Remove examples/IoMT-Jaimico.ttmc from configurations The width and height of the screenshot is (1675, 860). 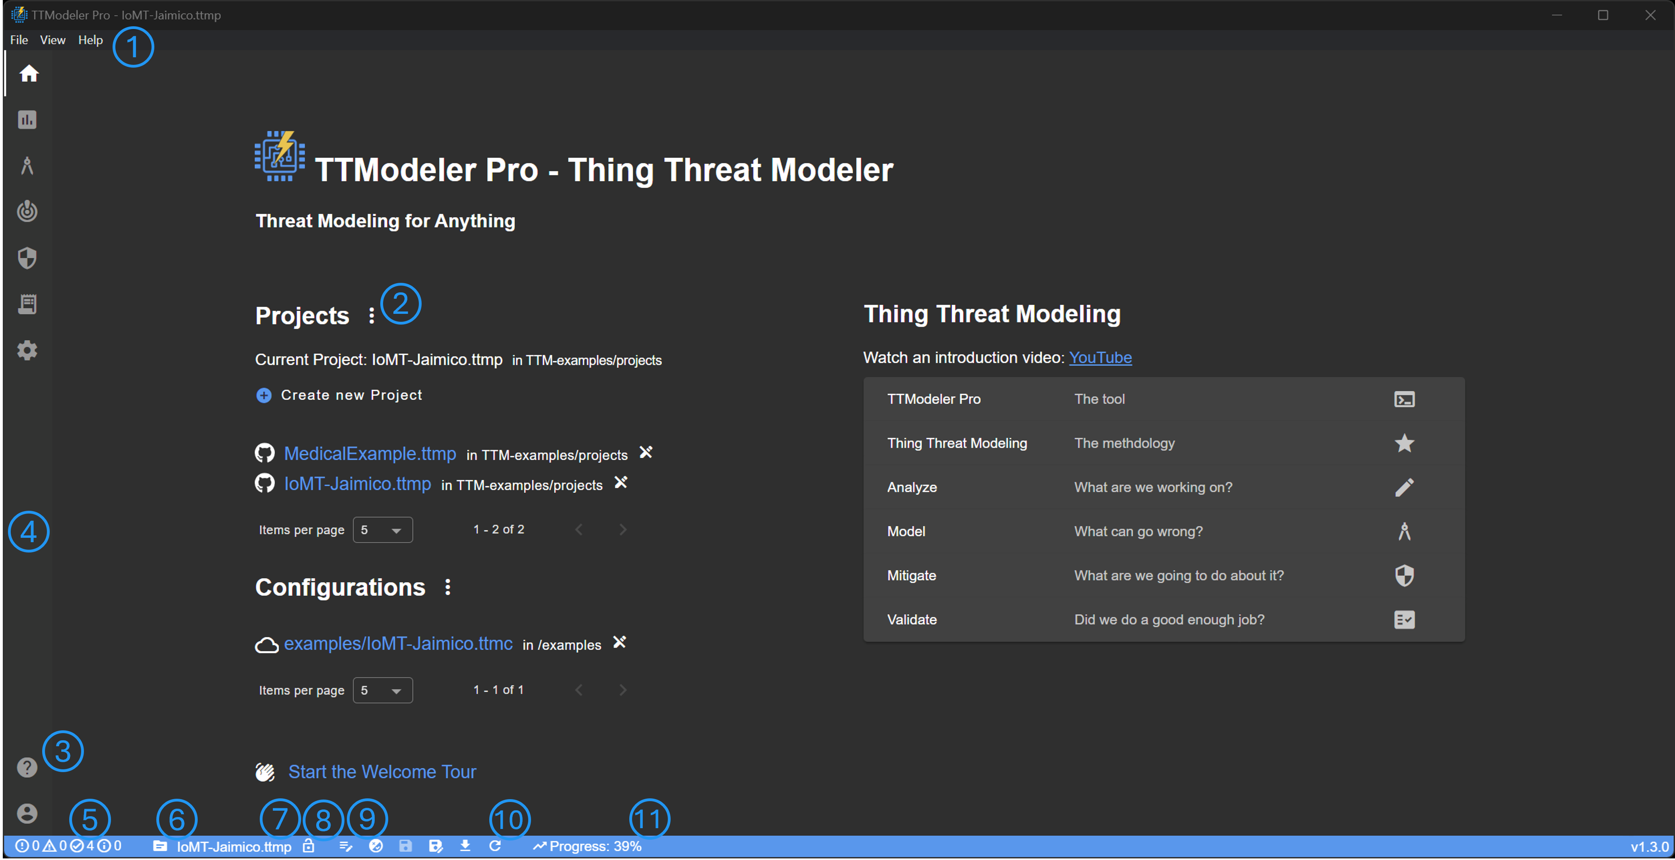(620, 642)
